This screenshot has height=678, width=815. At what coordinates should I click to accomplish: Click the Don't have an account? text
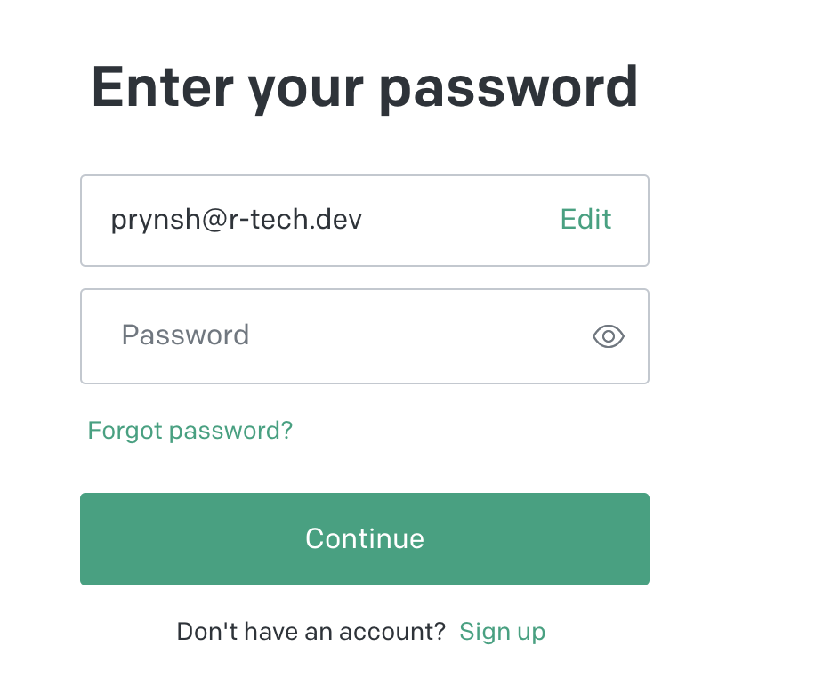click(x=311, y=632)
